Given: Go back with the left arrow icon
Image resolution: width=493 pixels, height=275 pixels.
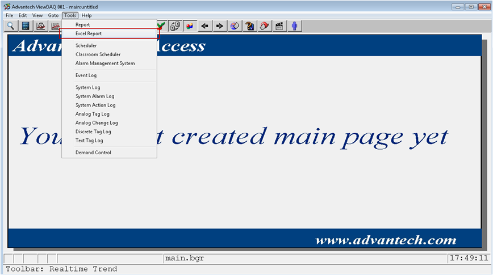Looking at the screenshot, I should click(204, 26).
